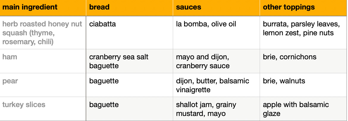Select the 'main ingredient' header cell
The image size is (348, 121).
click(43, 8)
